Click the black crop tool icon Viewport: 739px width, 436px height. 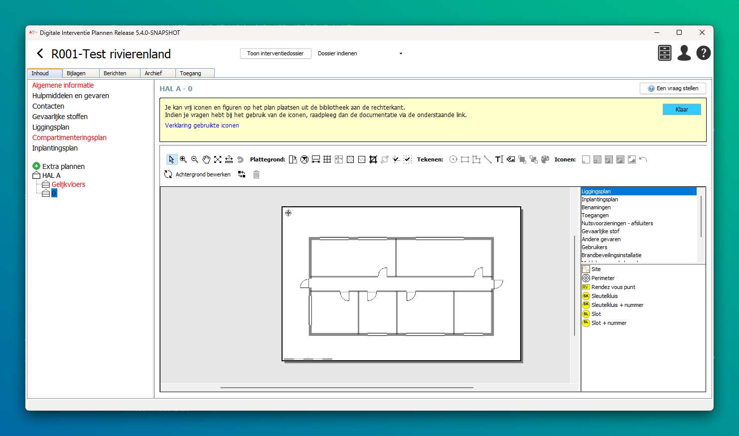click(x=373, y=159)
